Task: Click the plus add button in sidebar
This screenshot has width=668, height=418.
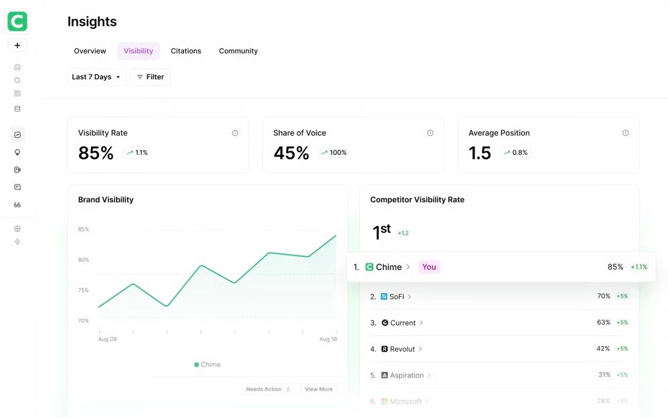Action: (17, 45)
